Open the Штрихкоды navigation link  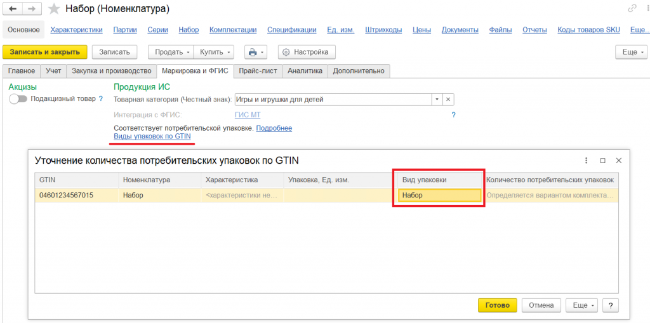coord(383,30)
